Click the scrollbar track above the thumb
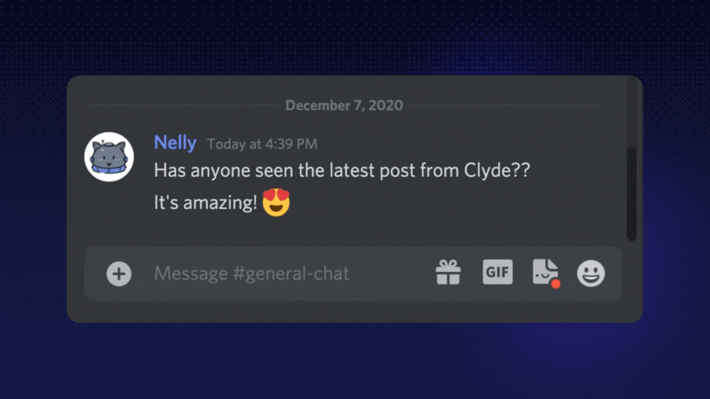Image resolution: width=710 pixels, height=399 pixels. [x=631, y=112]
